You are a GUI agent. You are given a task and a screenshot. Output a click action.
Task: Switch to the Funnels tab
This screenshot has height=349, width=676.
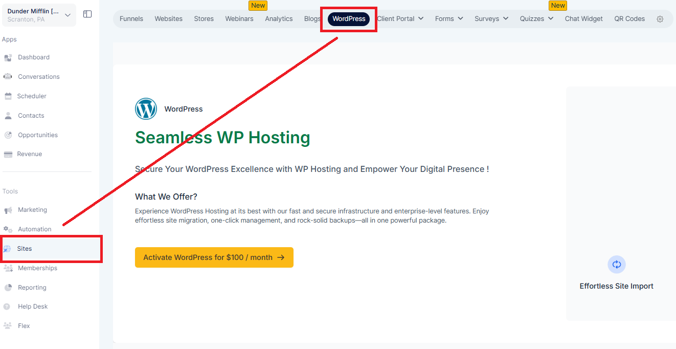click(x=131, y=19)
